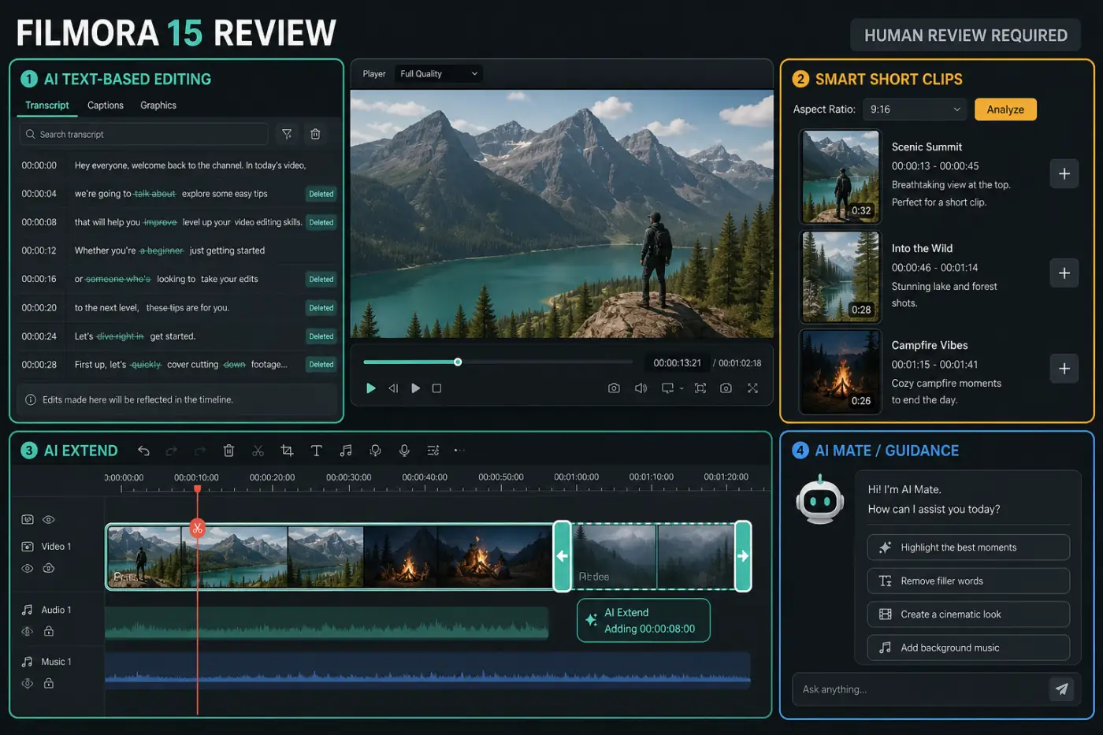Viewport: 1103px width, 735px height.
Task: Click transcript line 'Hey everyone, welcome back'
Action: click(190, 165)
